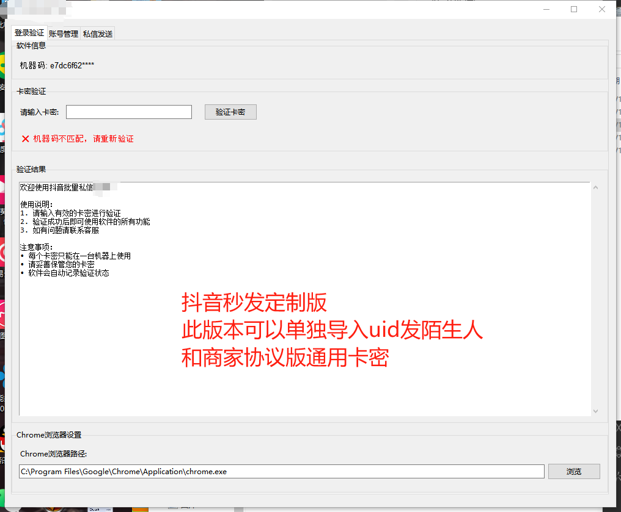Click the scroll down arrow in 验证结果 box
The height and width of the screenshot is (512, 621).
(x=596, y=411)
